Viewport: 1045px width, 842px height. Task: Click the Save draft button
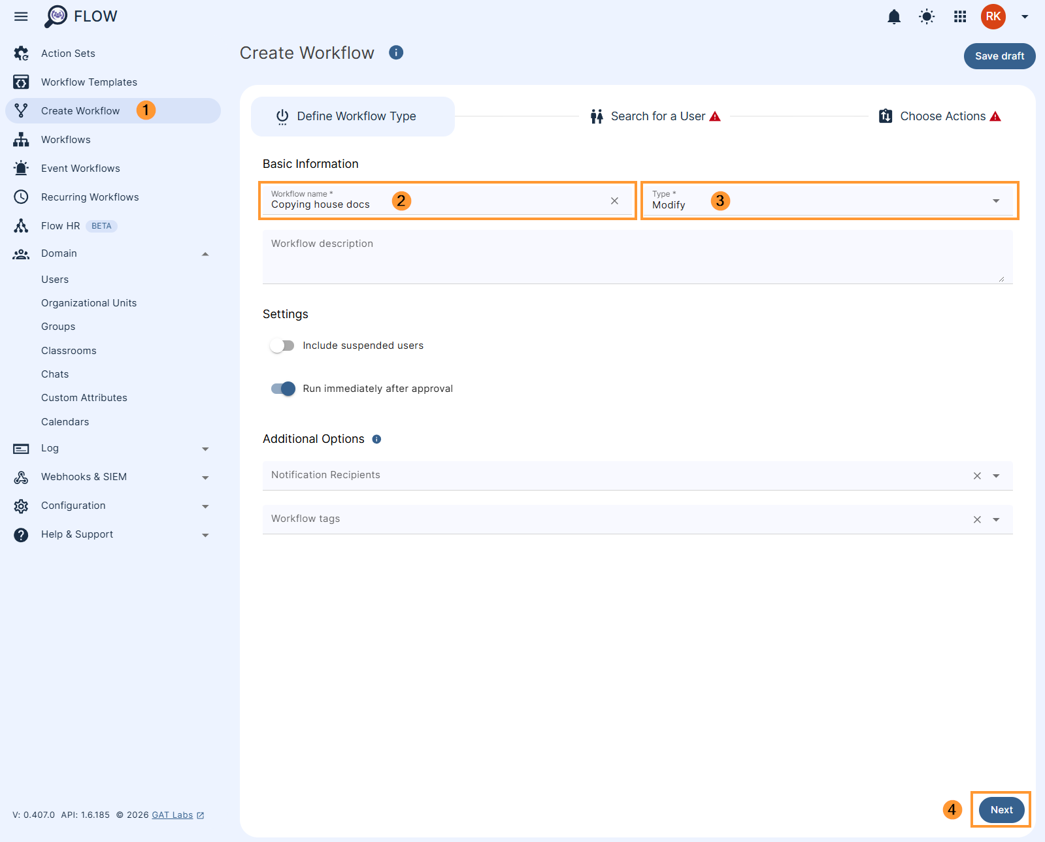(999, 56)
